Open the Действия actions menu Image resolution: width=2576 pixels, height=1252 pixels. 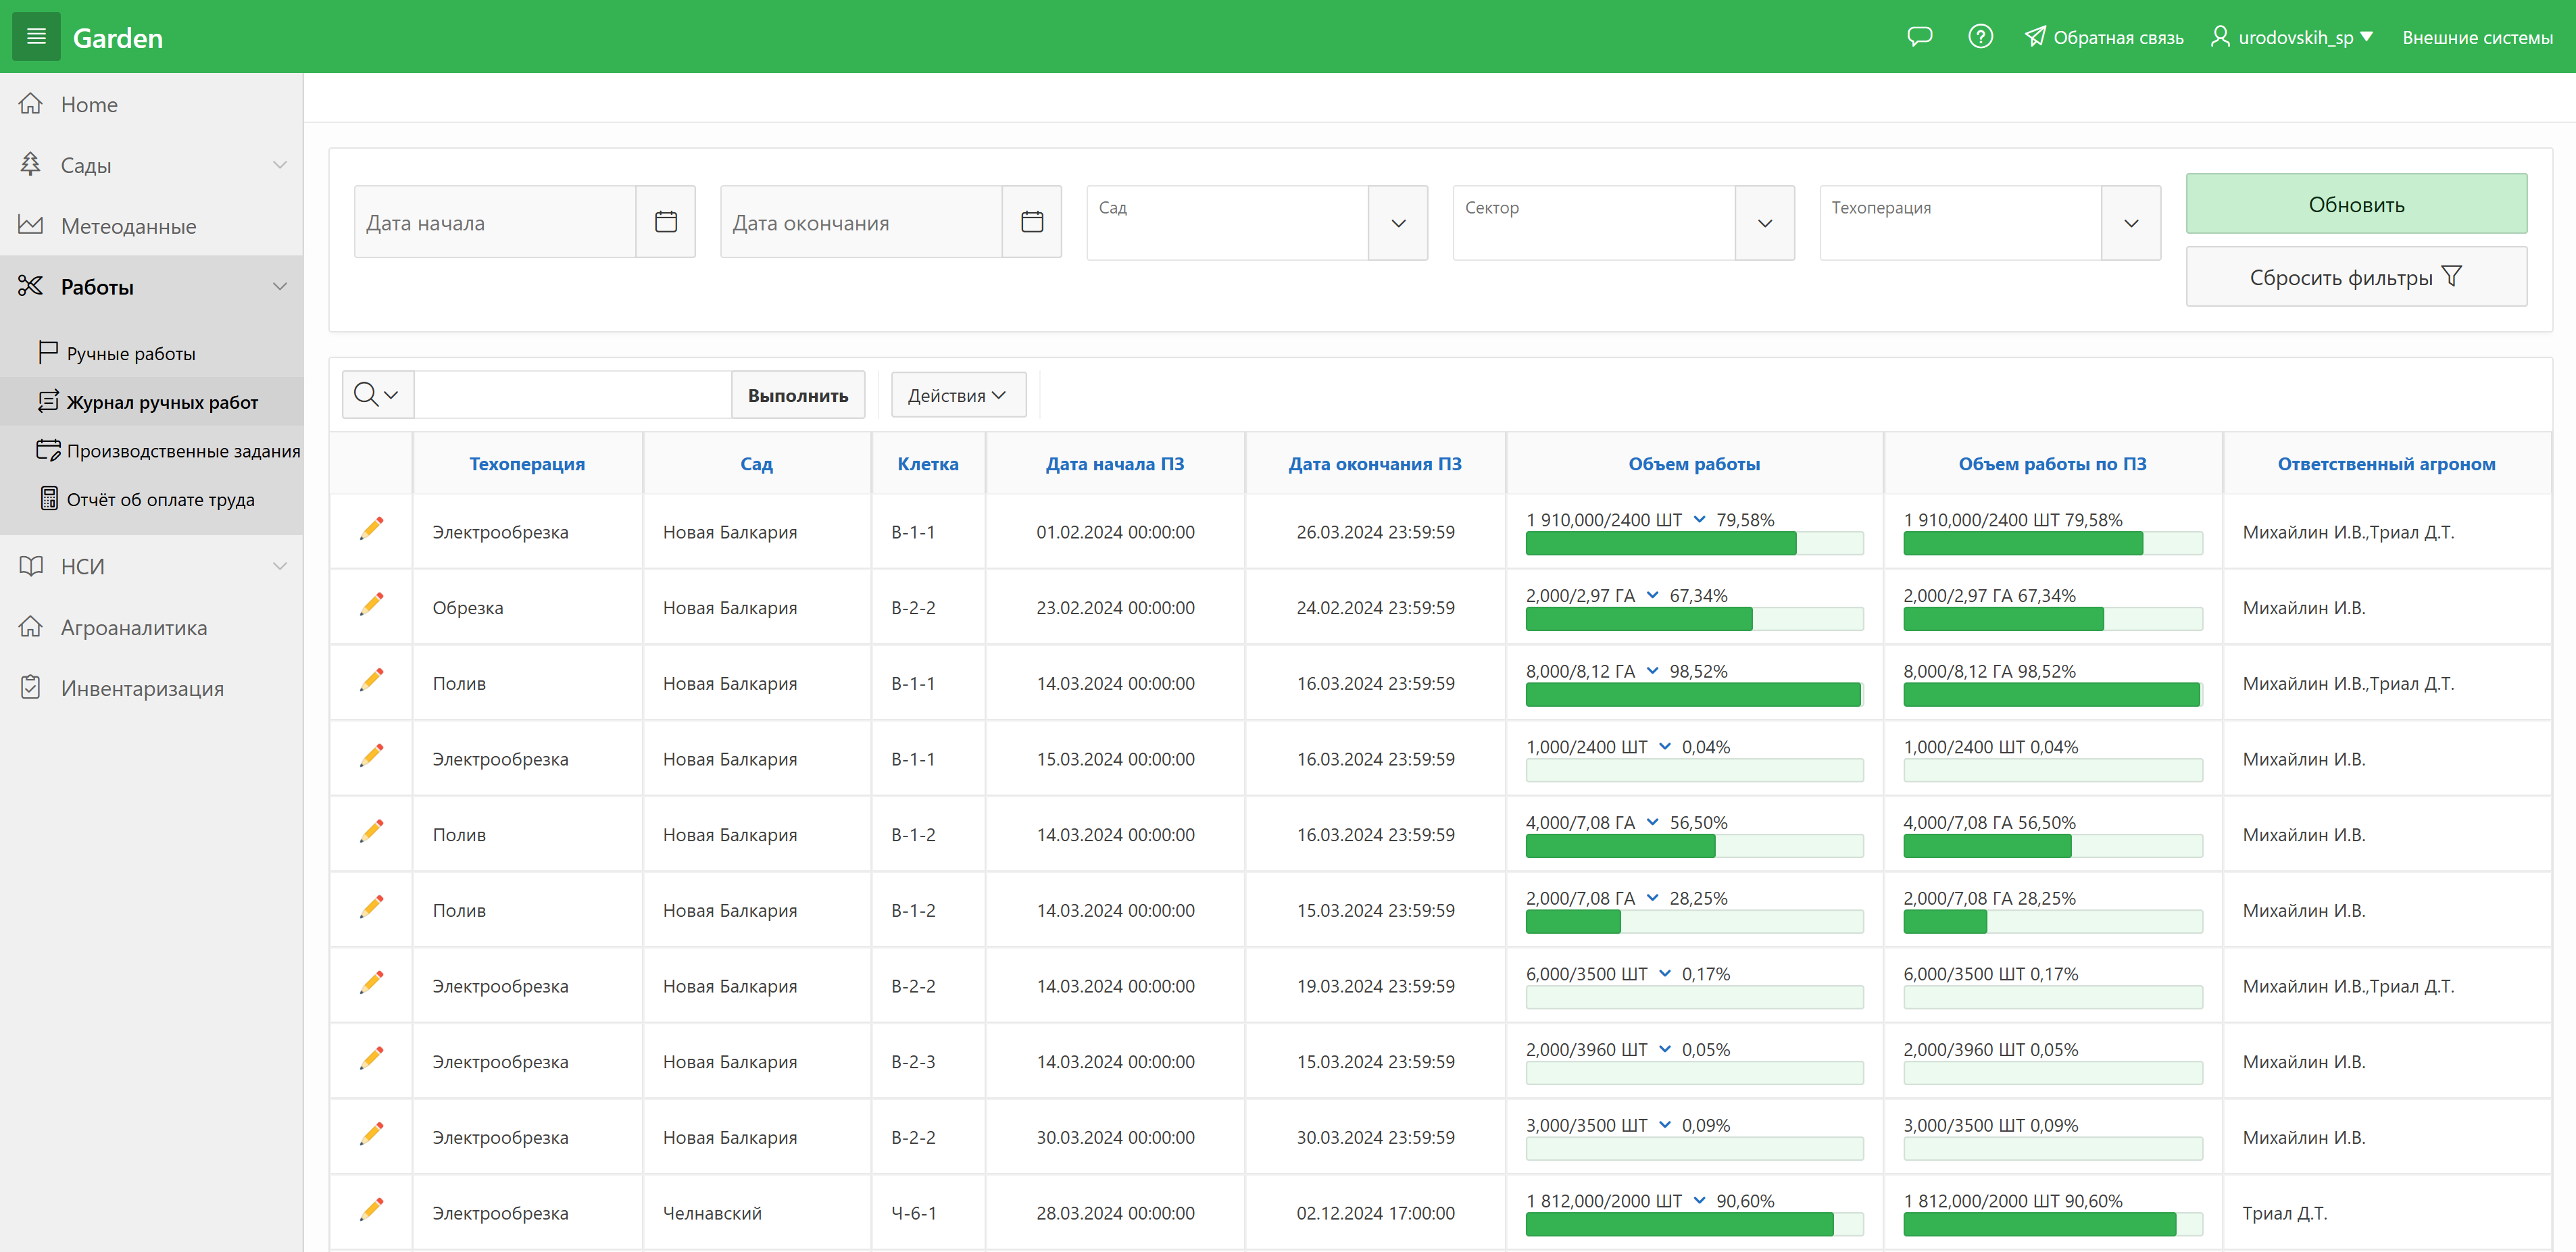point(957,395)
